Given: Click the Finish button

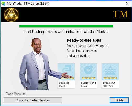Looking at the screenshot, I should point(119,100).
